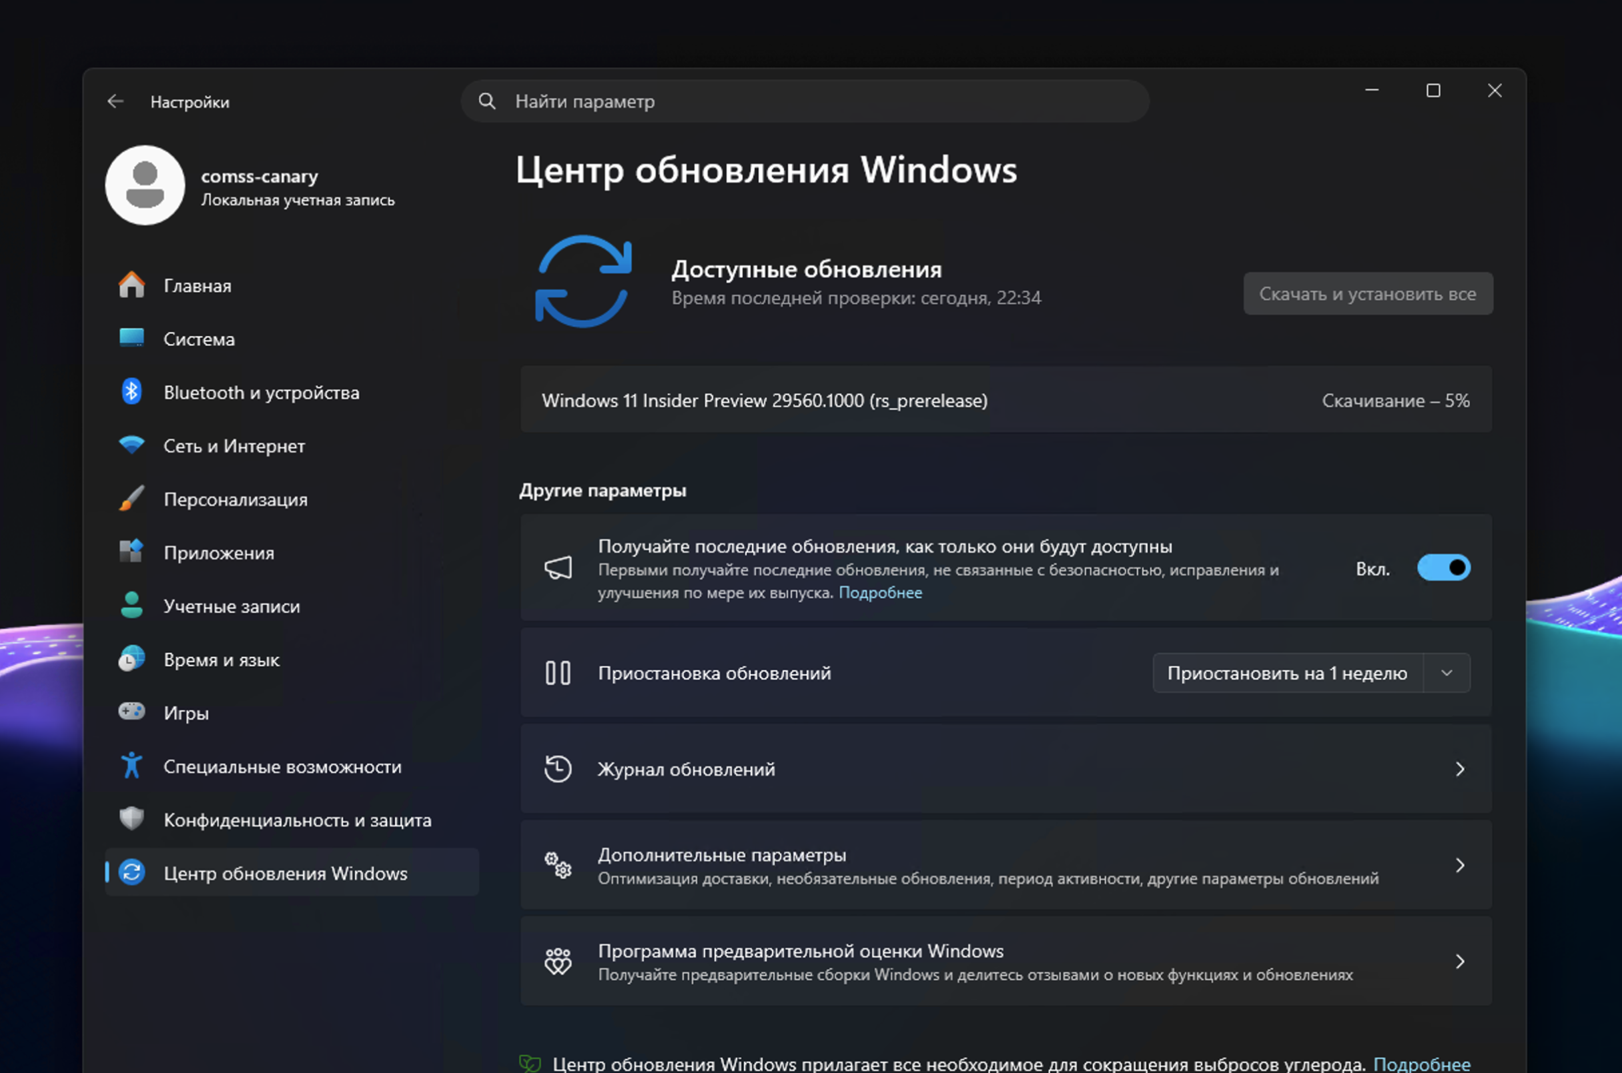Click the Скачивание – 5% status
This screenshot has height=1073, width=1622.
coord(1395,400)
